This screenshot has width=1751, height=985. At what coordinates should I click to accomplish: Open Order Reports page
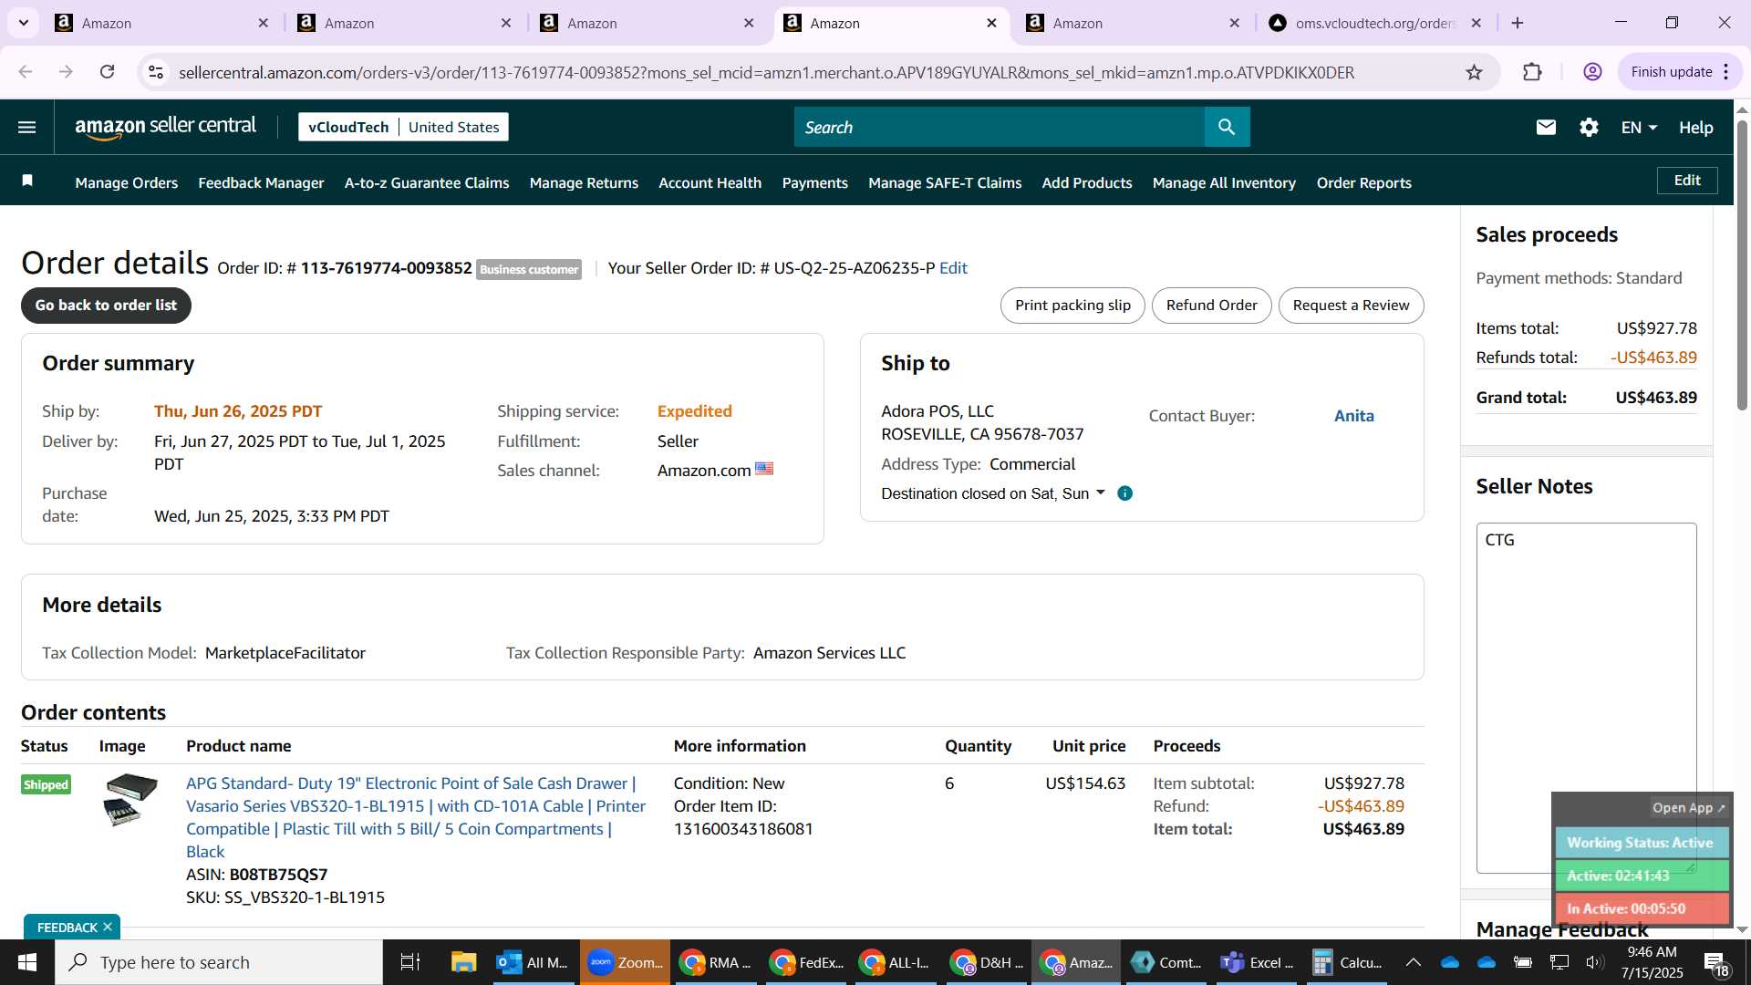[1363, 182]
